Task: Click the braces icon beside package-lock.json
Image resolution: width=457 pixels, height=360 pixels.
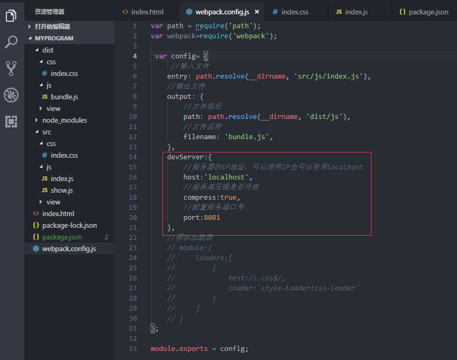Action: click(36, 225)
